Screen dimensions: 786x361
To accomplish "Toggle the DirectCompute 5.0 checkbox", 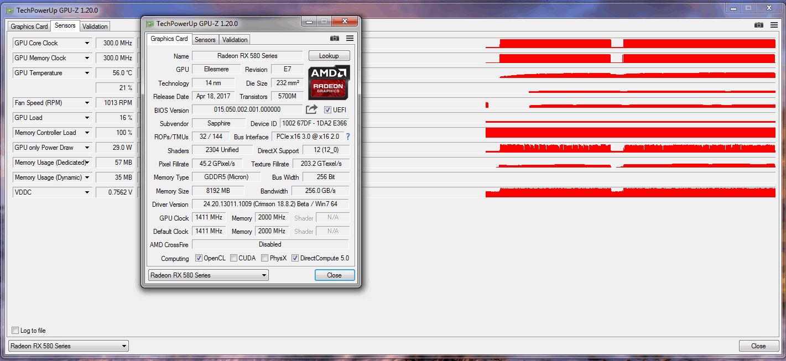I will click(295, 258).
